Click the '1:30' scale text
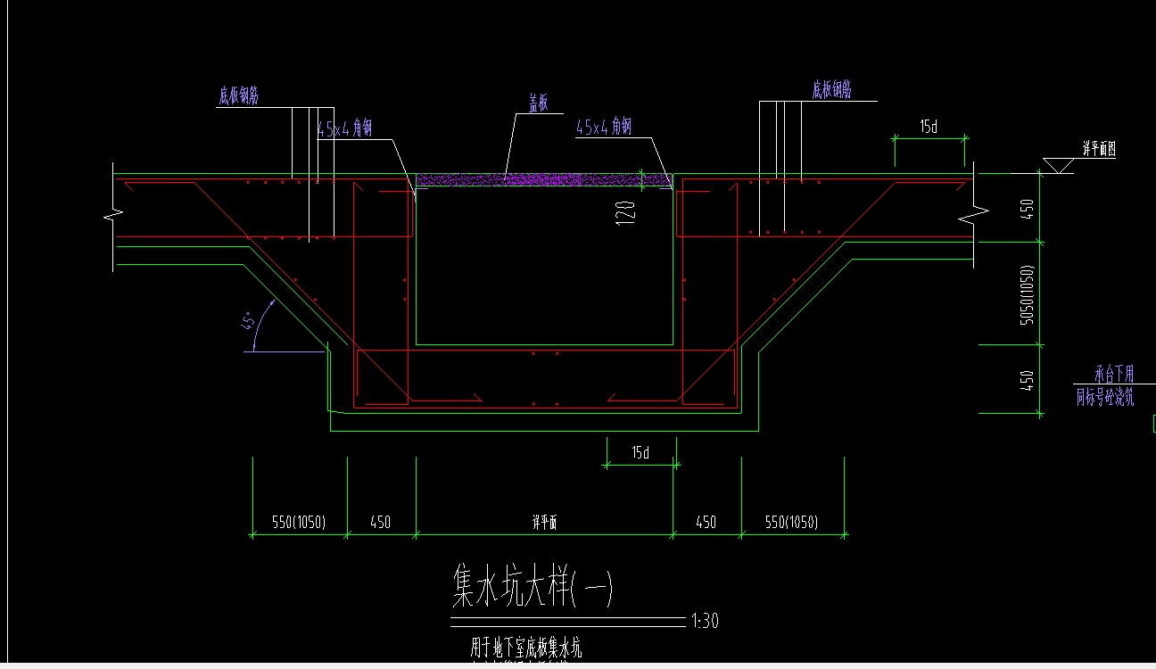 point(705,622)
